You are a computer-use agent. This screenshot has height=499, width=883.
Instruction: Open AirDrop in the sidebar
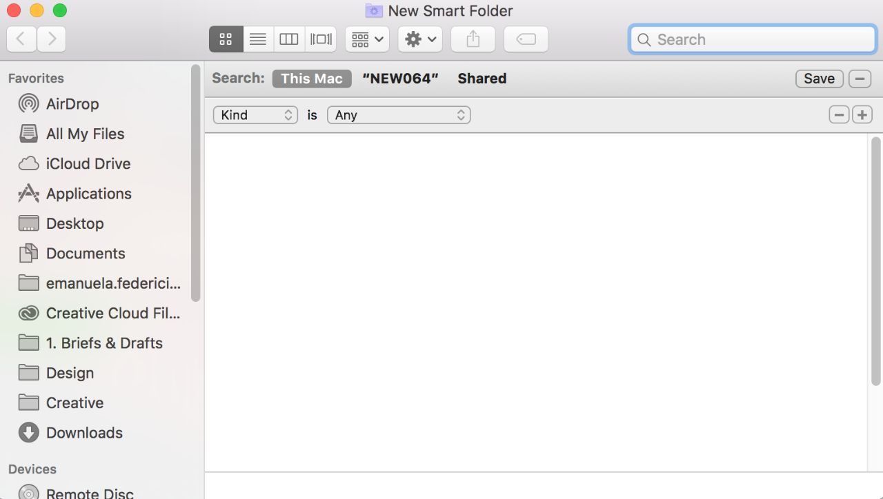point(72,104)
